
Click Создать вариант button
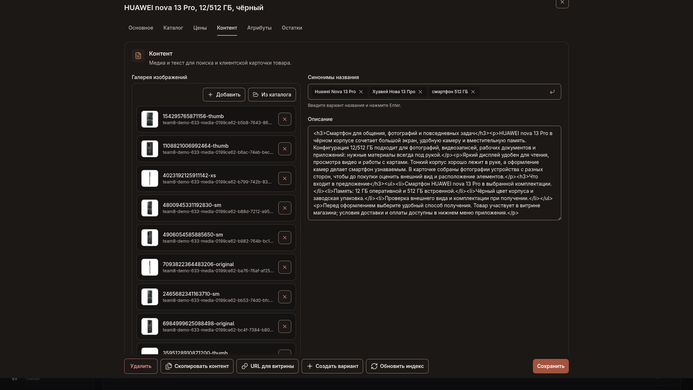(x=333, y=366)
